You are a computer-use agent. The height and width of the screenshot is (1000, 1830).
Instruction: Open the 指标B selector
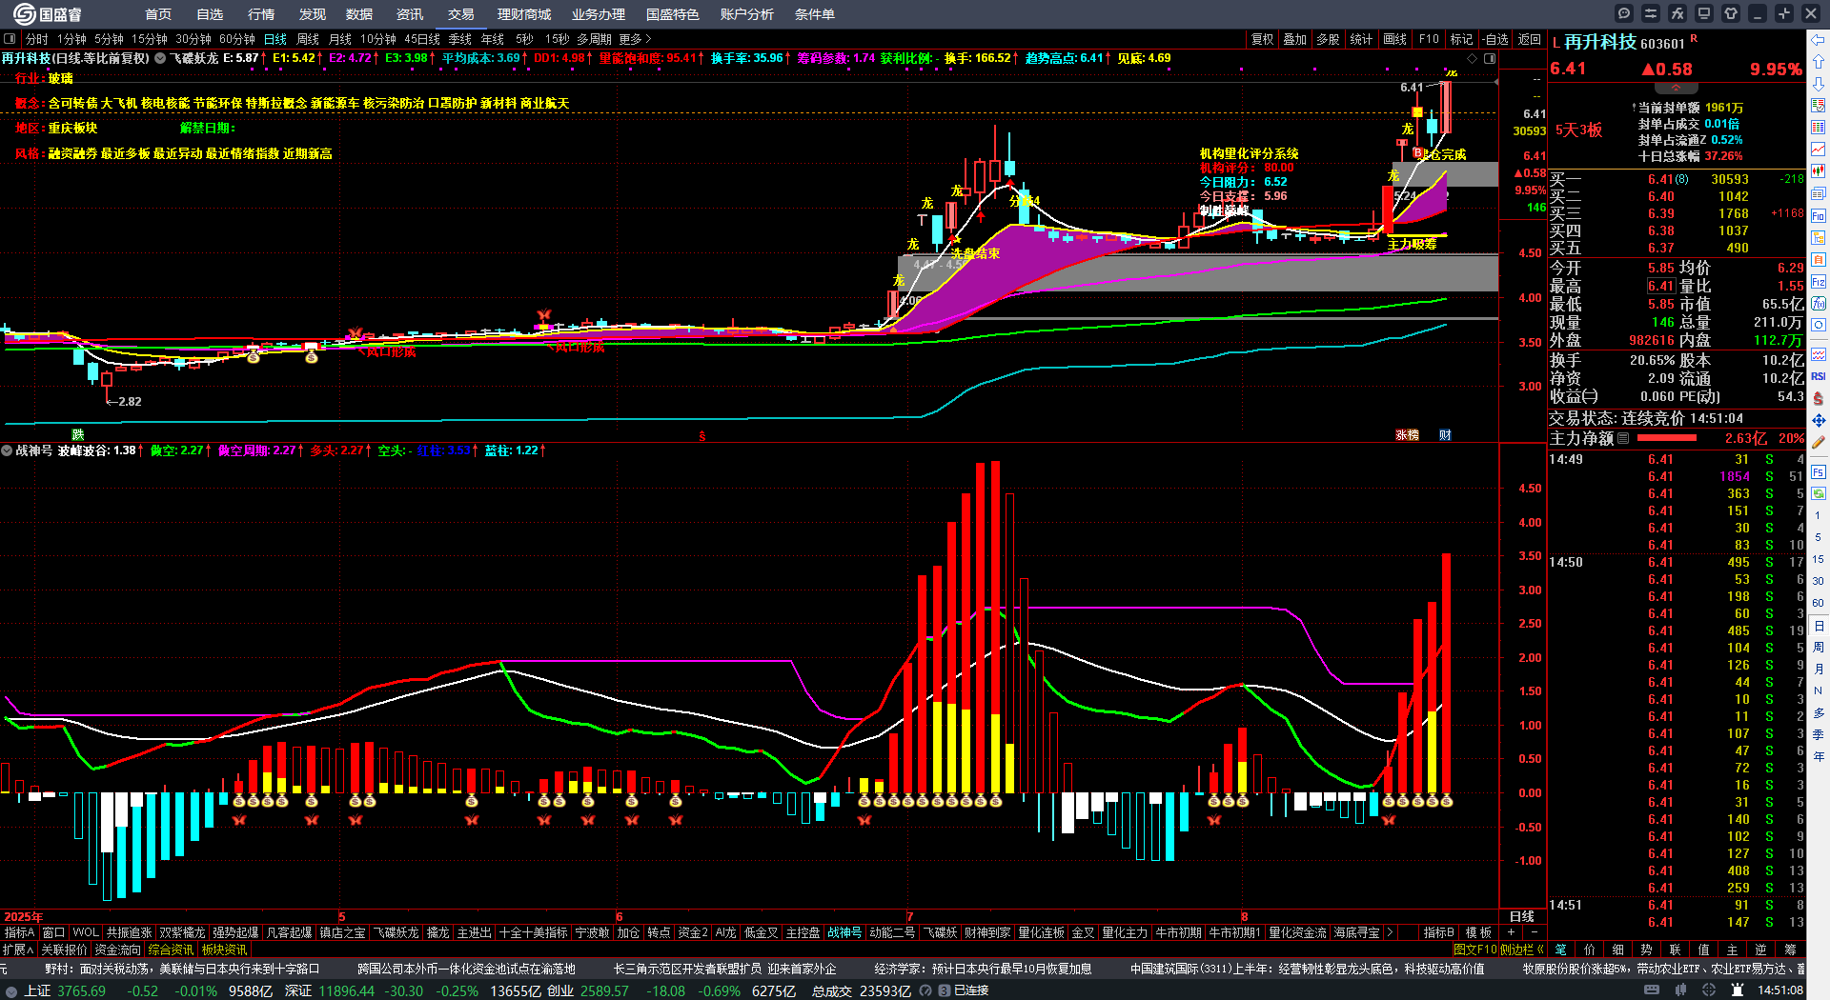[x=1438, y=932]
